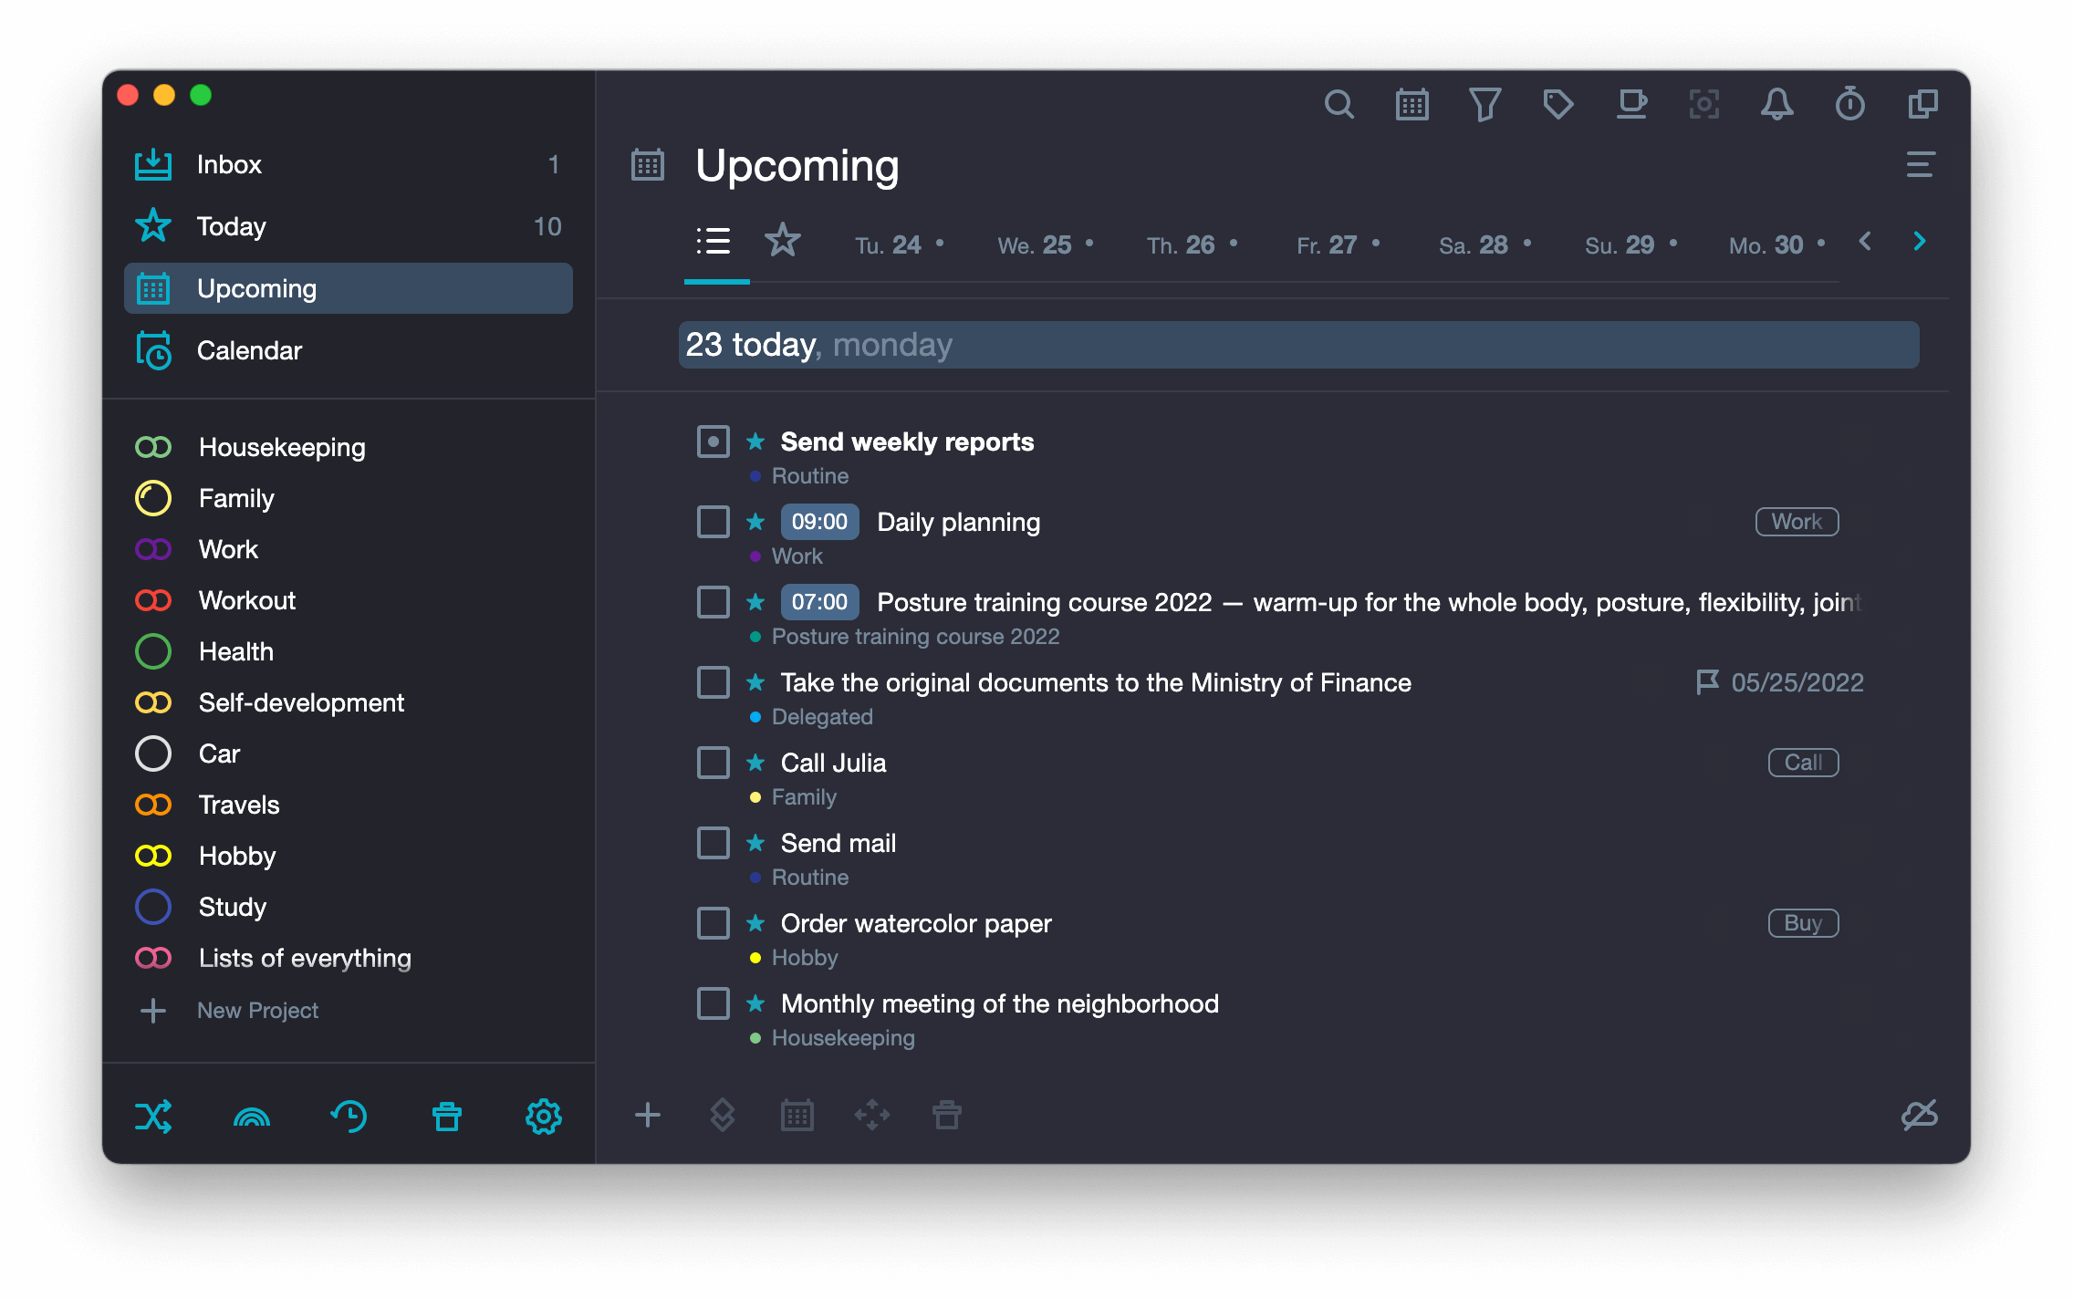
Task: Open Inbox in sidebar
Action: 349,164
